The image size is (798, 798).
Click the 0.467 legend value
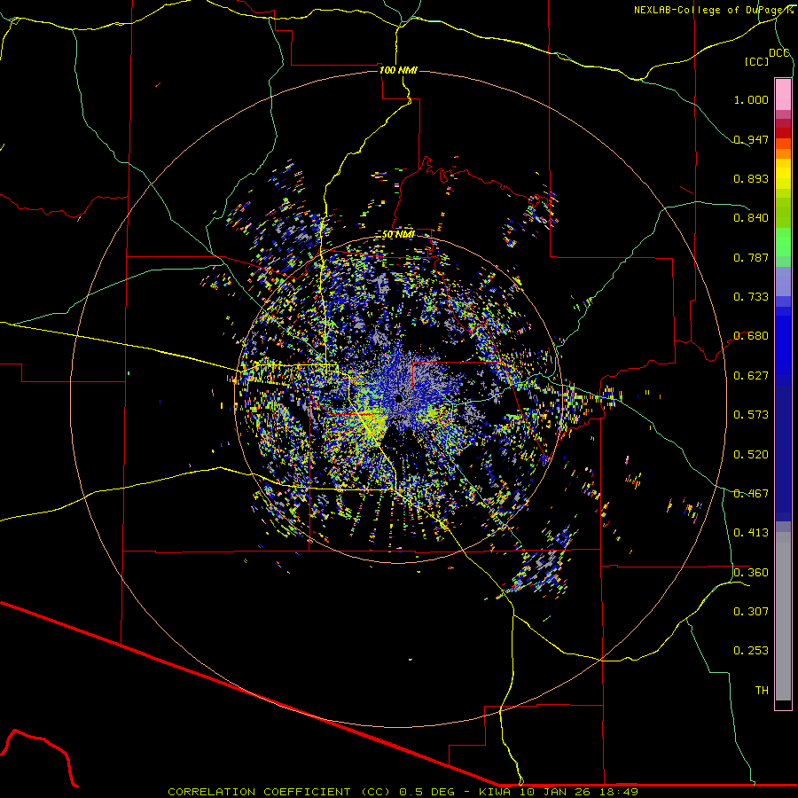pos(751,494)
